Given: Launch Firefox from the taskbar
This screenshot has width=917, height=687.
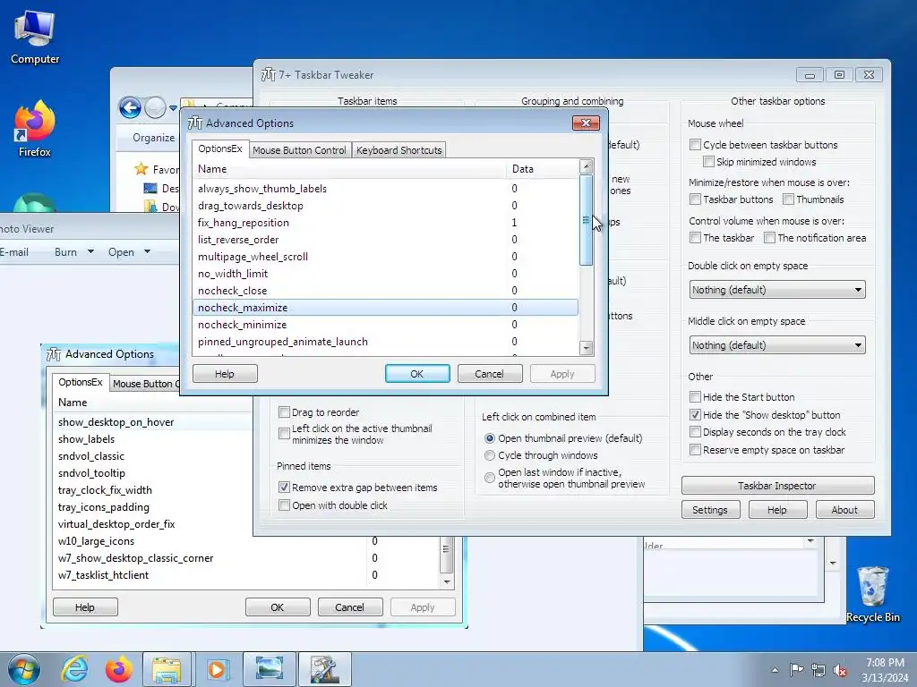Looking at the screenshot, I should (119, 669).
